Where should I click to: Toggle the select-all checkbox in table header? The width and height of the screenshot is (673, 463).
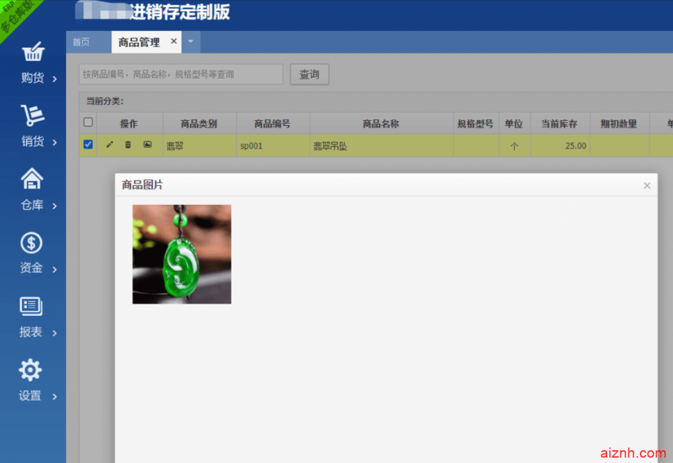click(88, 122)
